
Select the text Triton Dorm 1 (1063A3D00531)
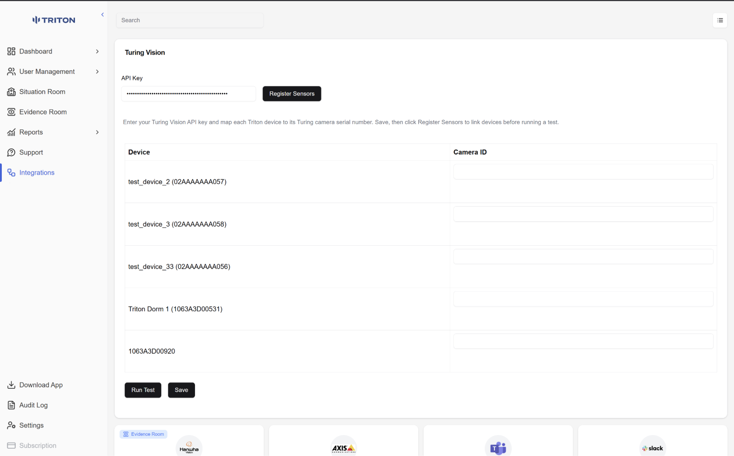(176, 309)
